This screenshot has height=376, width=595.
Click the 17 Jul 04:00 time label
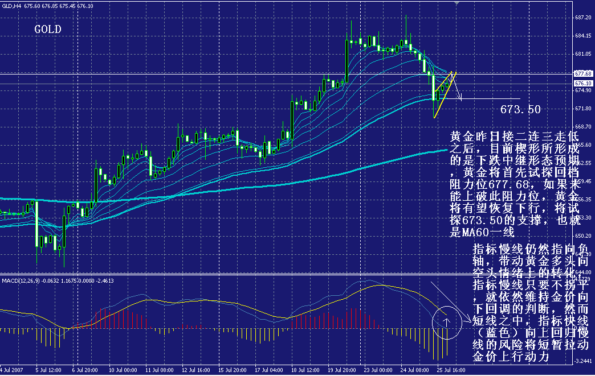point(268,370)
